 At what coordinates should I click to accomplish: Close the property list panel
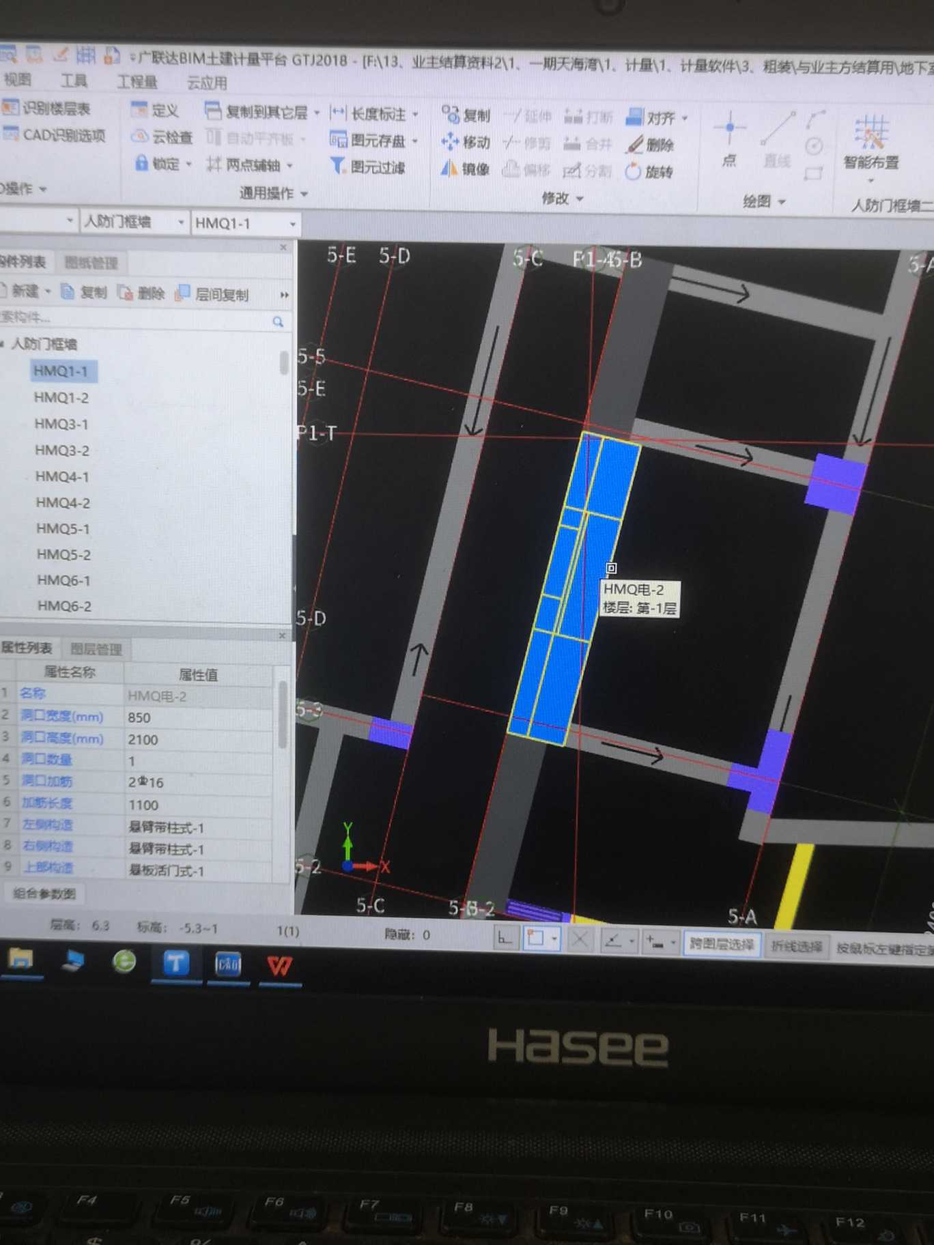283,635
